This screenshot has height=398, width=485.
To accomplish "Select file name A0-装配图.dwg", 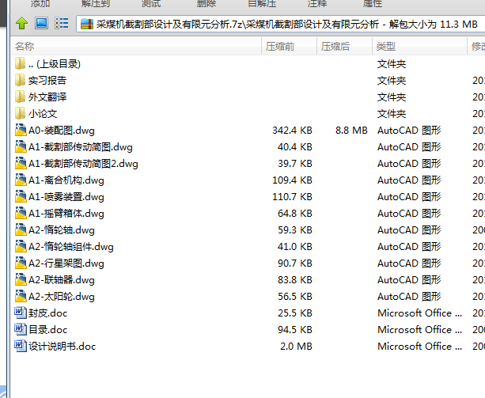I will pos(62,131).
